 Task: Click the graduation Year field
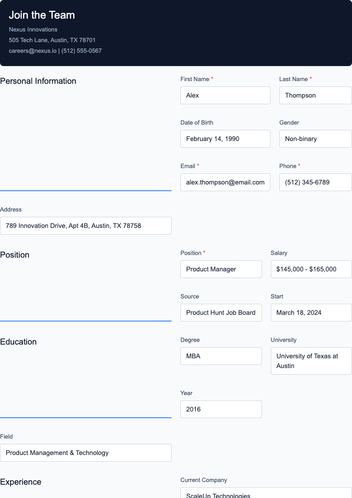[x=221, y=409]
